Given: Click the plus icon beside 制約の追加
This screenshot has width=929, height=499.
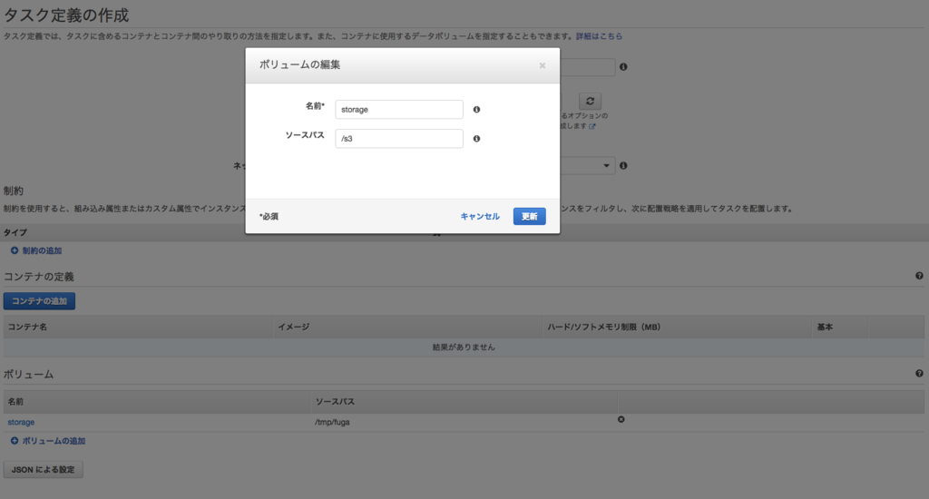Looking at the screenshot, I should (x=15, y=250).
